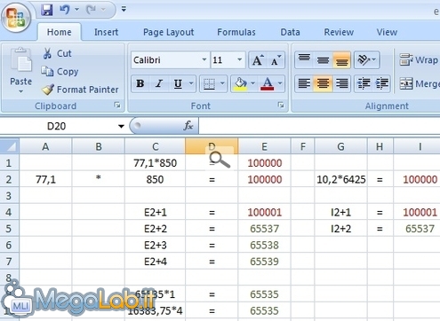
Task: Select the cell containing 16383,75*4
Action: tap(155, 310)
